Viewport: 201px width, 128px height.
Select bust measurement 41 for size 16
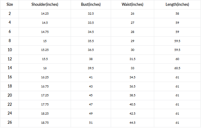coord(91,77)
